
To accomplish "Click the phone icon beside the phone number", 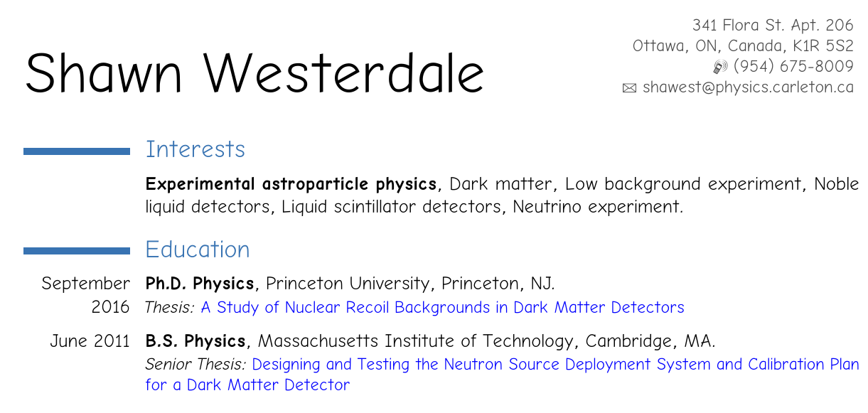I will pyautogui.click(x=720, y=68).
